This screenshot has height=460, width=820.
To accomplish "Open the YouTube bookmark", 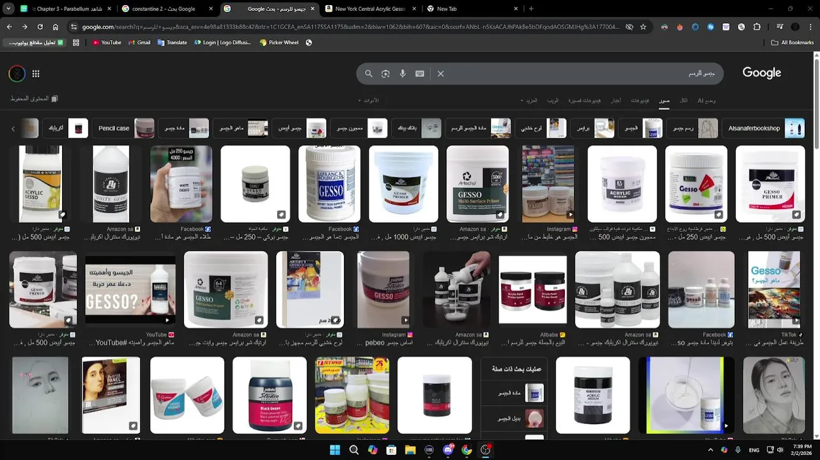I will 106,42.
